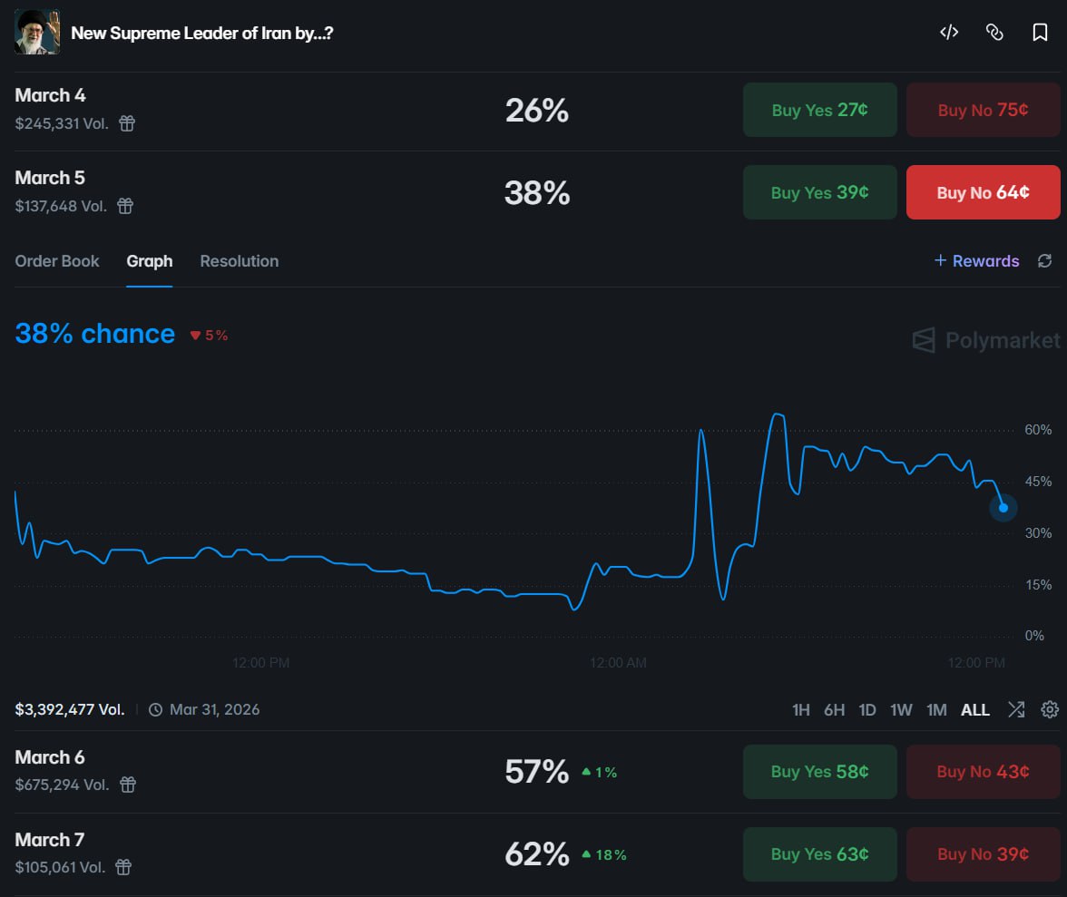1067x897 pixels.
Task: Open the Resolution tab
Action: 239,261
